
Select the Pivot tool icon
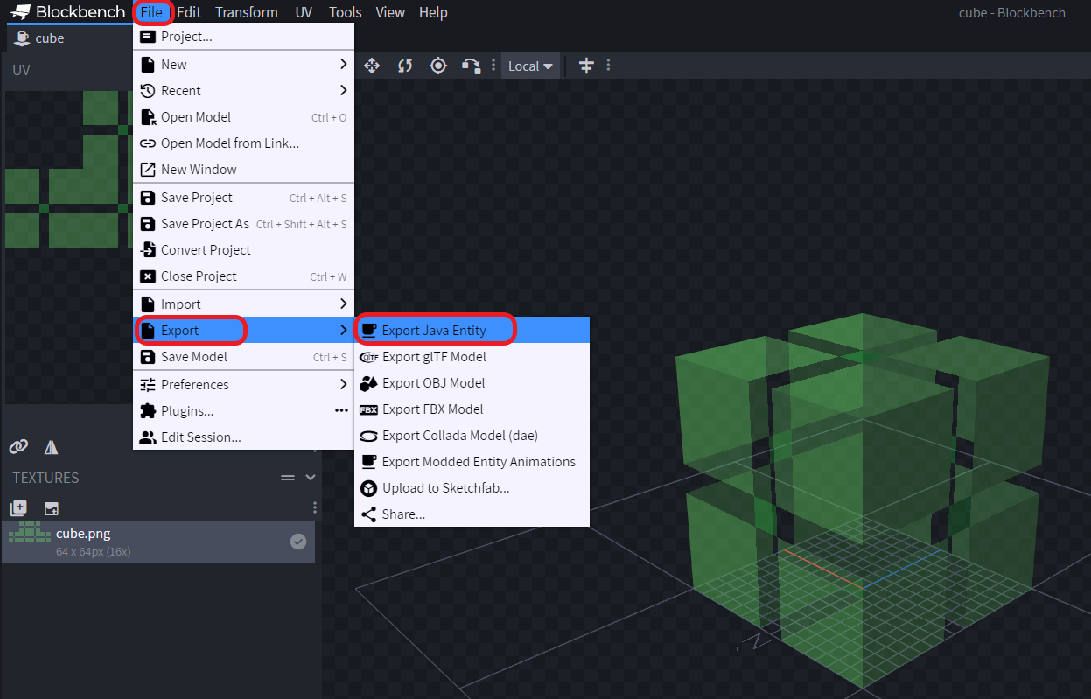tap(437, 65)
